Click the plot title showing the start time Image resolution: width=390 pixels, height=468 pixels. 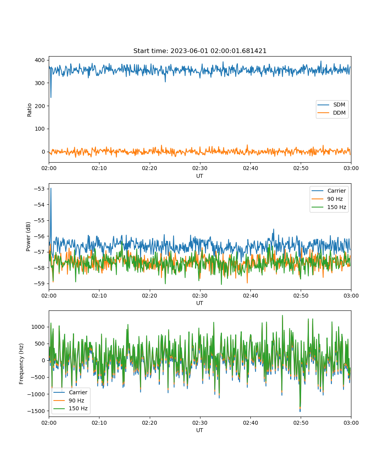coord(200,51)
